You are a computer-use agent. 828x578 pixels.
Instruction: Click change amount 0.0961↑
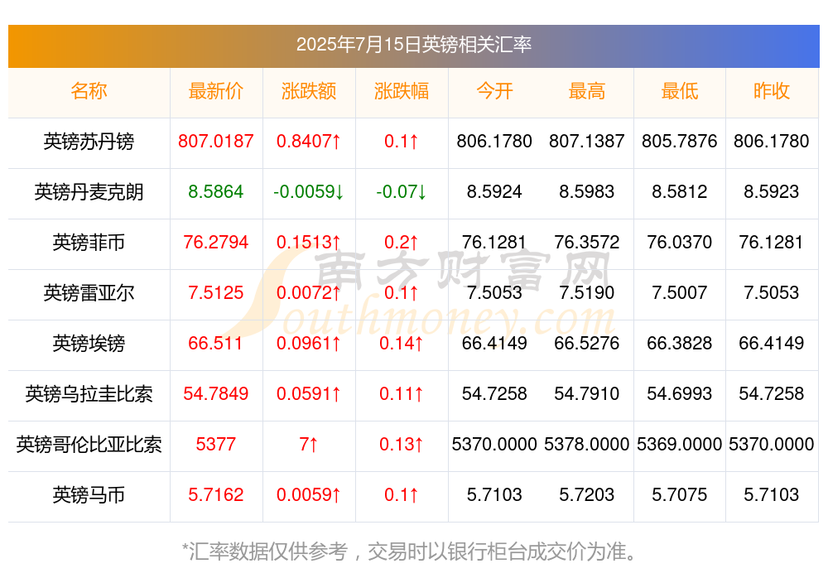pos(309,344)
